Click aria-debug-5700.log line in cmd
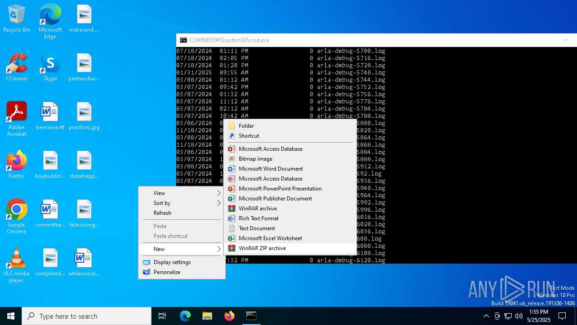The height and width of the screenshot is (325, 577). [281, 51]
